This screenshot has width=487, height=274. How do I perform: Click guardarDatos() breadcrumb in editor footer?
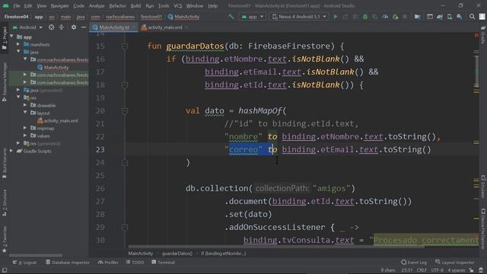pos(177,253)
